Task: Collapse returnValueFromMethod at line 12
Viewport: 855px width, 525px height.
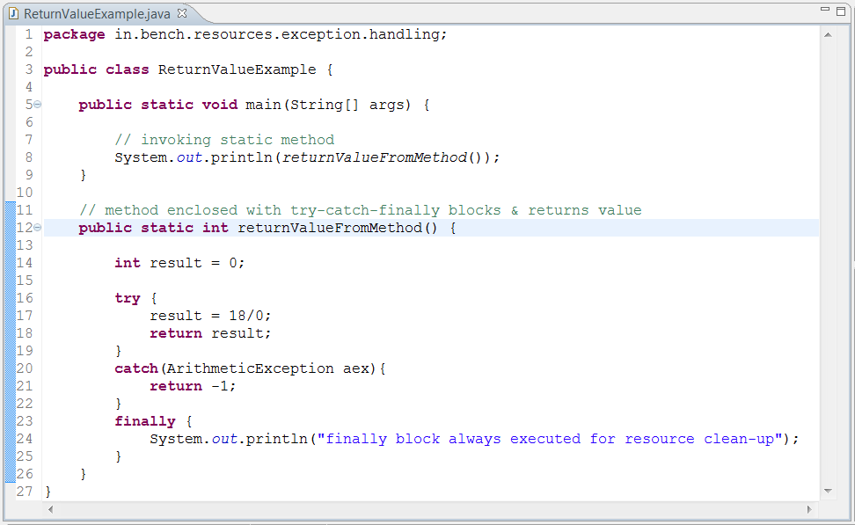Action: pyautogui.click(x=37, y=228)
